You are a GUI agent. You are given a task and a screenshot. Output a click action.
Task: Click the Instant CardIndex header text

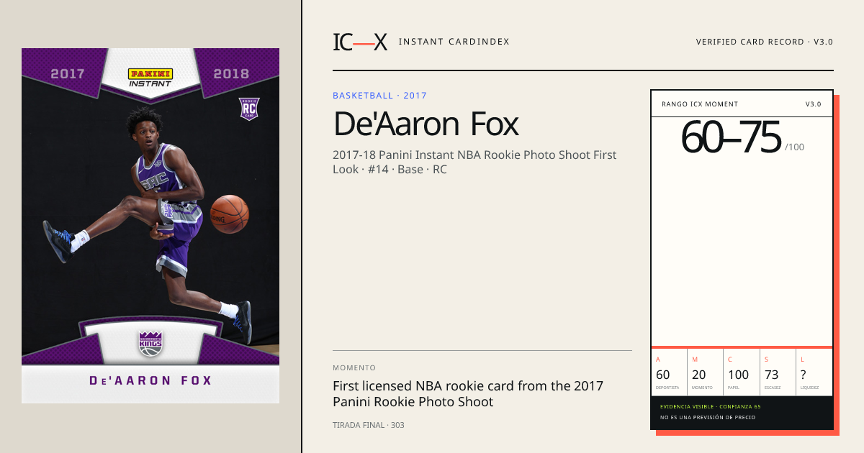[454, 42]
